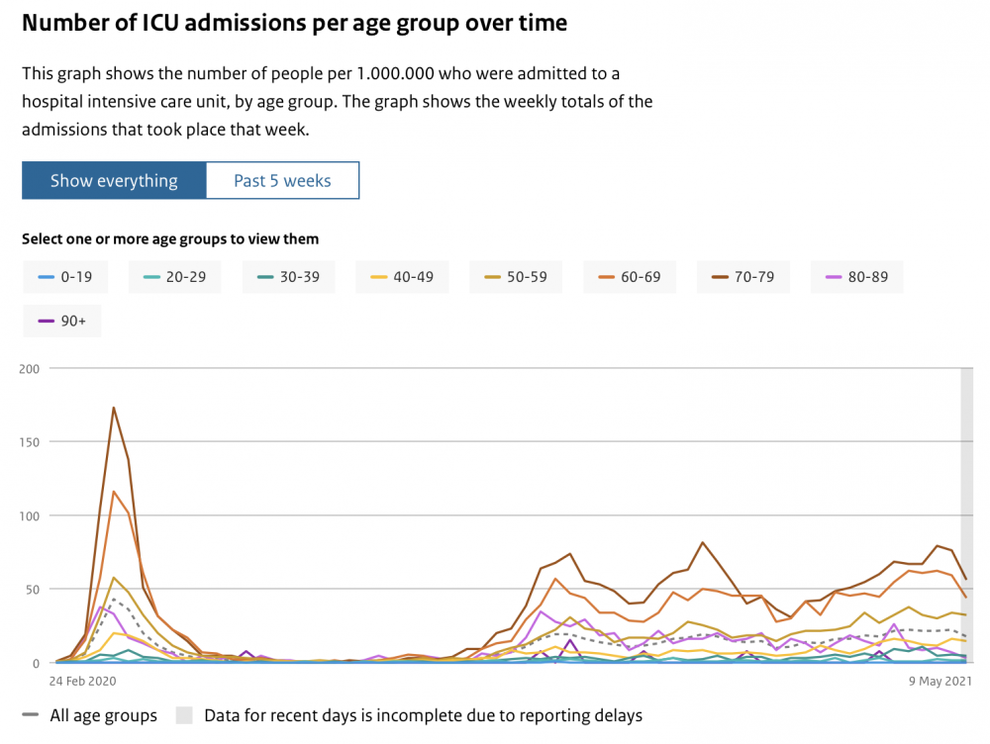This screenshot has width=990, height=744.
Task: Toggle the 70-79 age group
Action: click(743, 277)
